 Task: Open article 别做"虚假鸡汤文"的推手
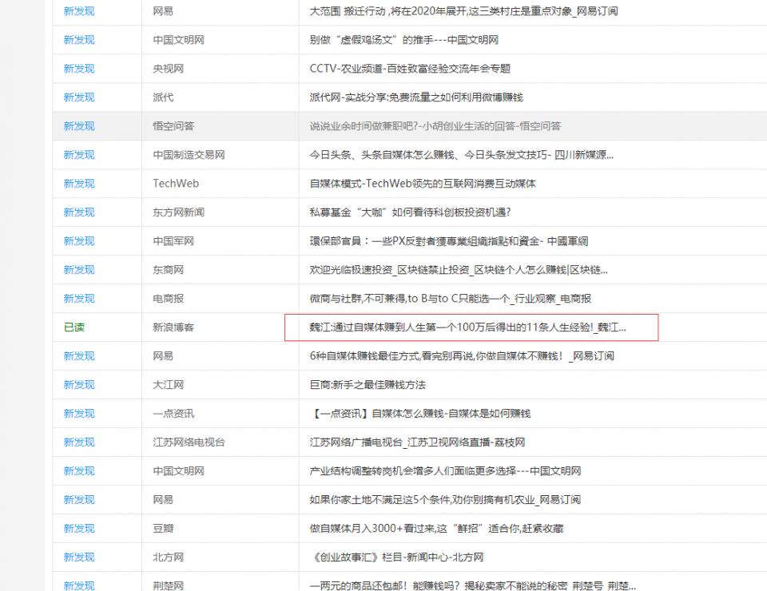(x=403, y=40)
